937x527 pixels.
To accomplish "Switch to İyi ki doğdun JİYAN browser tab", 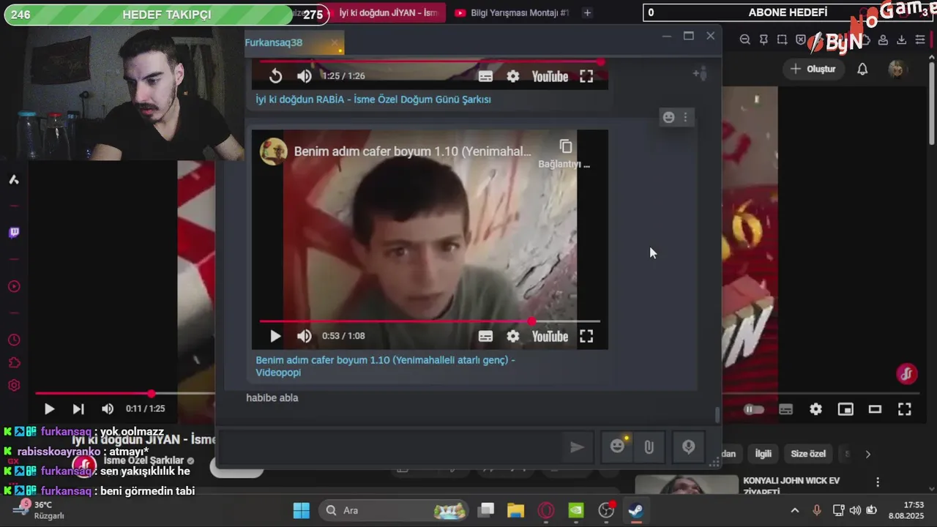I will (387, 12).
